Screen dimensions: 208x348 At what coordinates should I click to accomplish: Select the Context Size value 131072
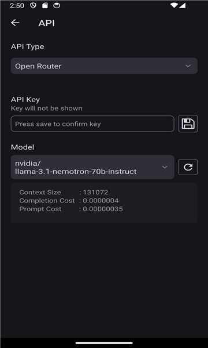95,192
